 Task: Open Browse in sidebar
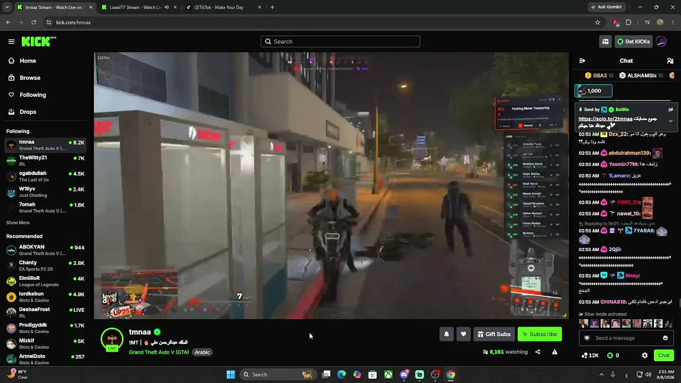click(46, 78)
